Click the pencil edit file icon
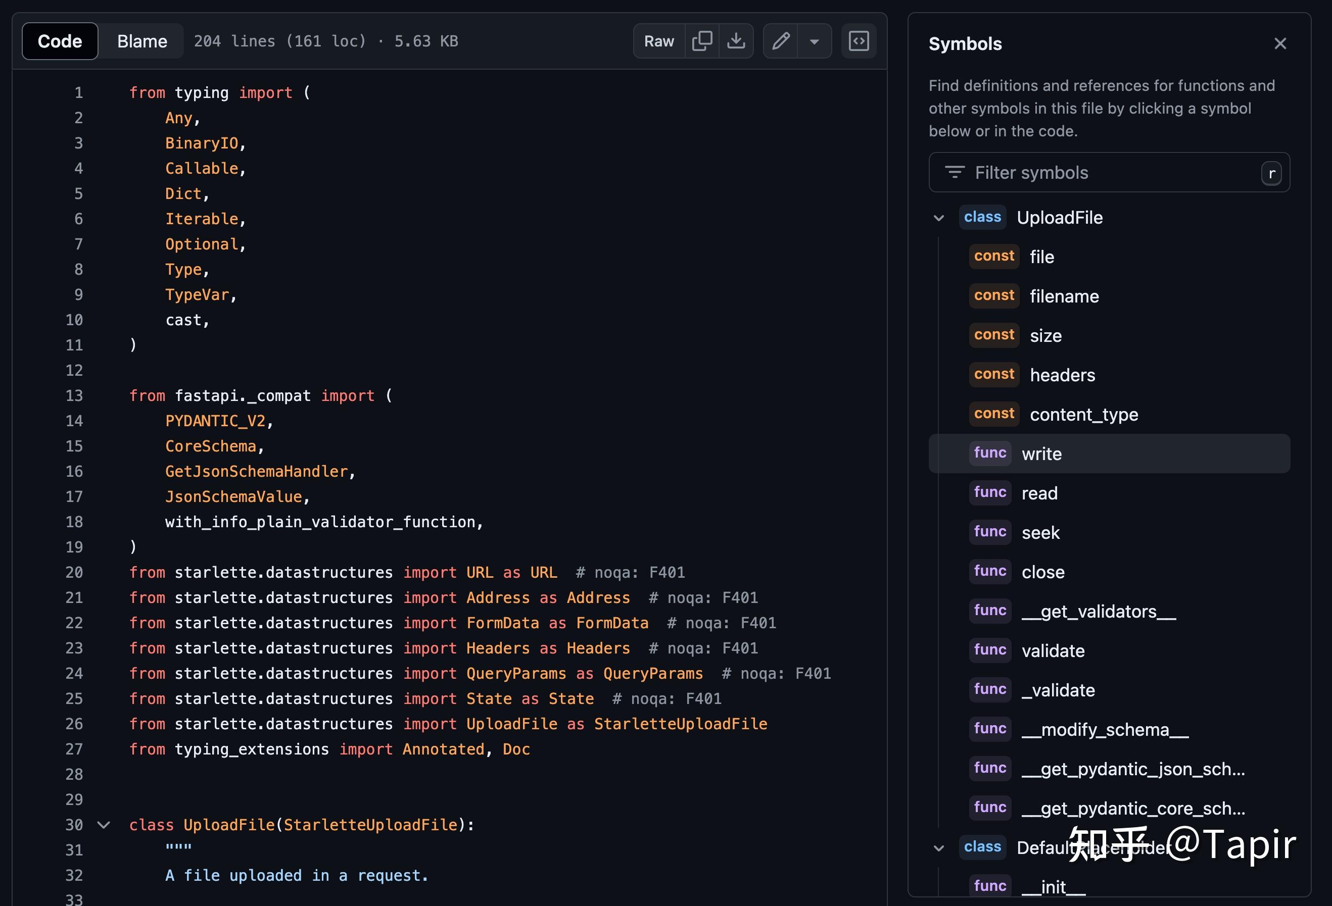Viewport: 1332px width, 906px height. [781, 41]
